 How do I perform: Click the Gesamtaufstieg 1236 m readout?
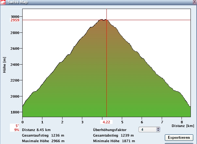coord(43,135)
